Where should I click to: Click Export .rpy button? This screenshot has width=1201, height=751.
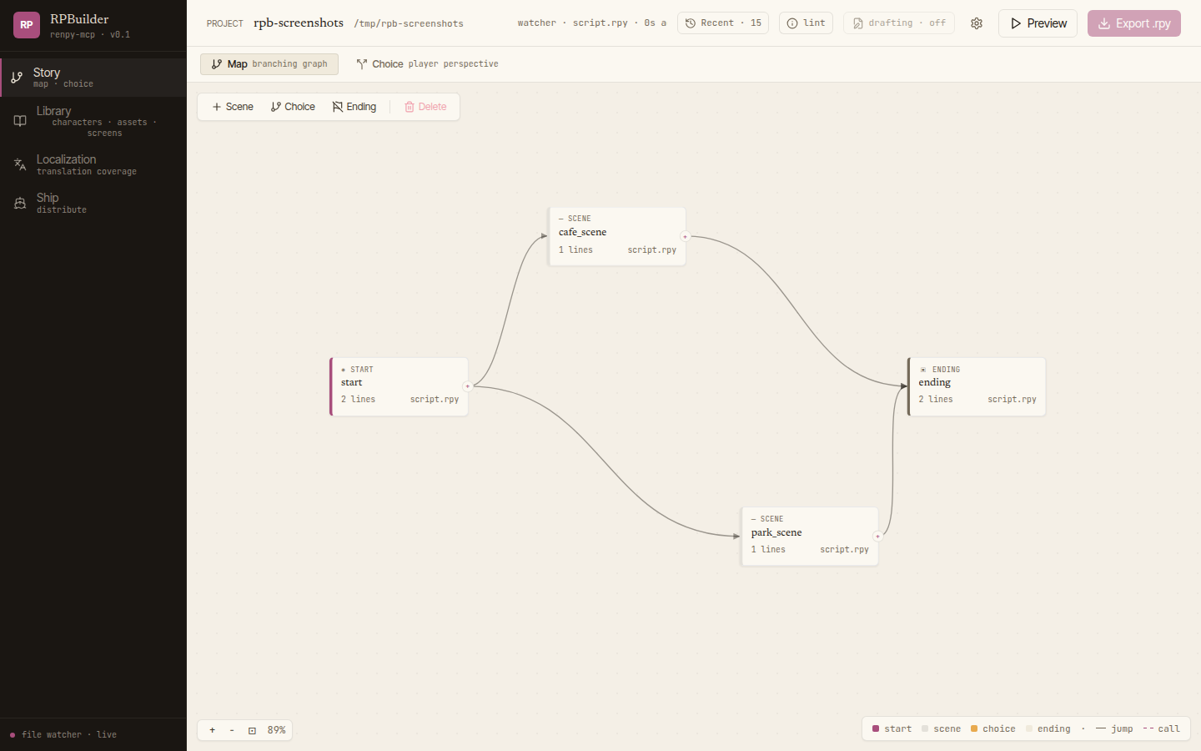pos(1134,23)
